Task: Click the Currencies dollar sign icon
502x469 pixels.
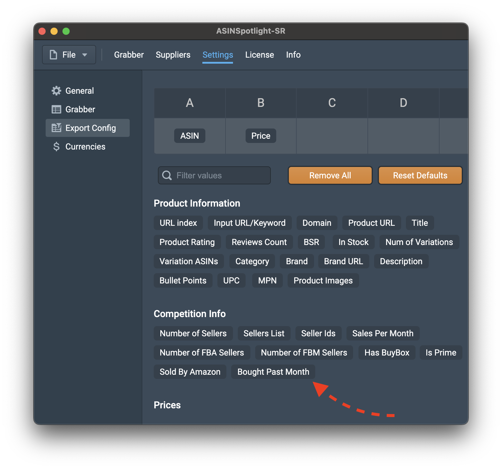Action: 56,147
